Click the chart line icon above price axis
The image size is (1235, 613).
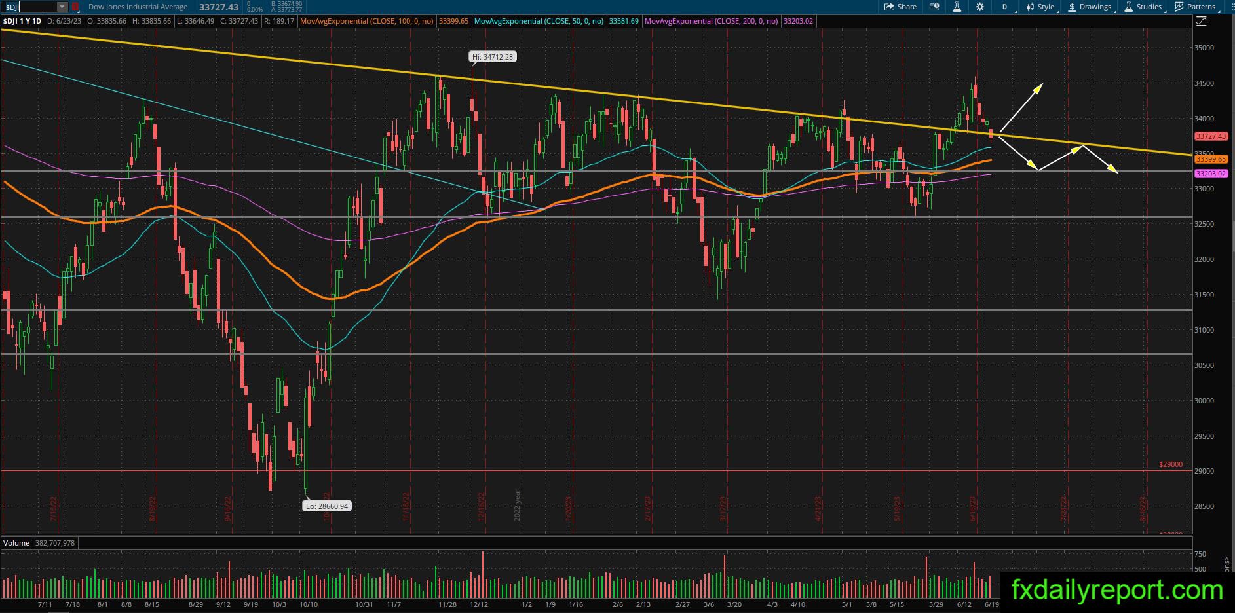point(1202,21)
